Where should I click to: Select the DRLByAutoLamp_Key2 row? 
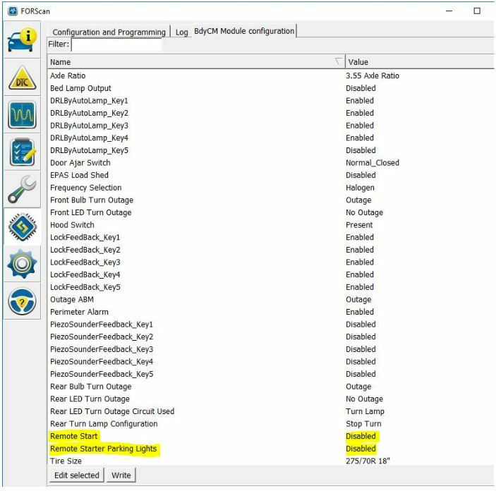coord(271,113)
